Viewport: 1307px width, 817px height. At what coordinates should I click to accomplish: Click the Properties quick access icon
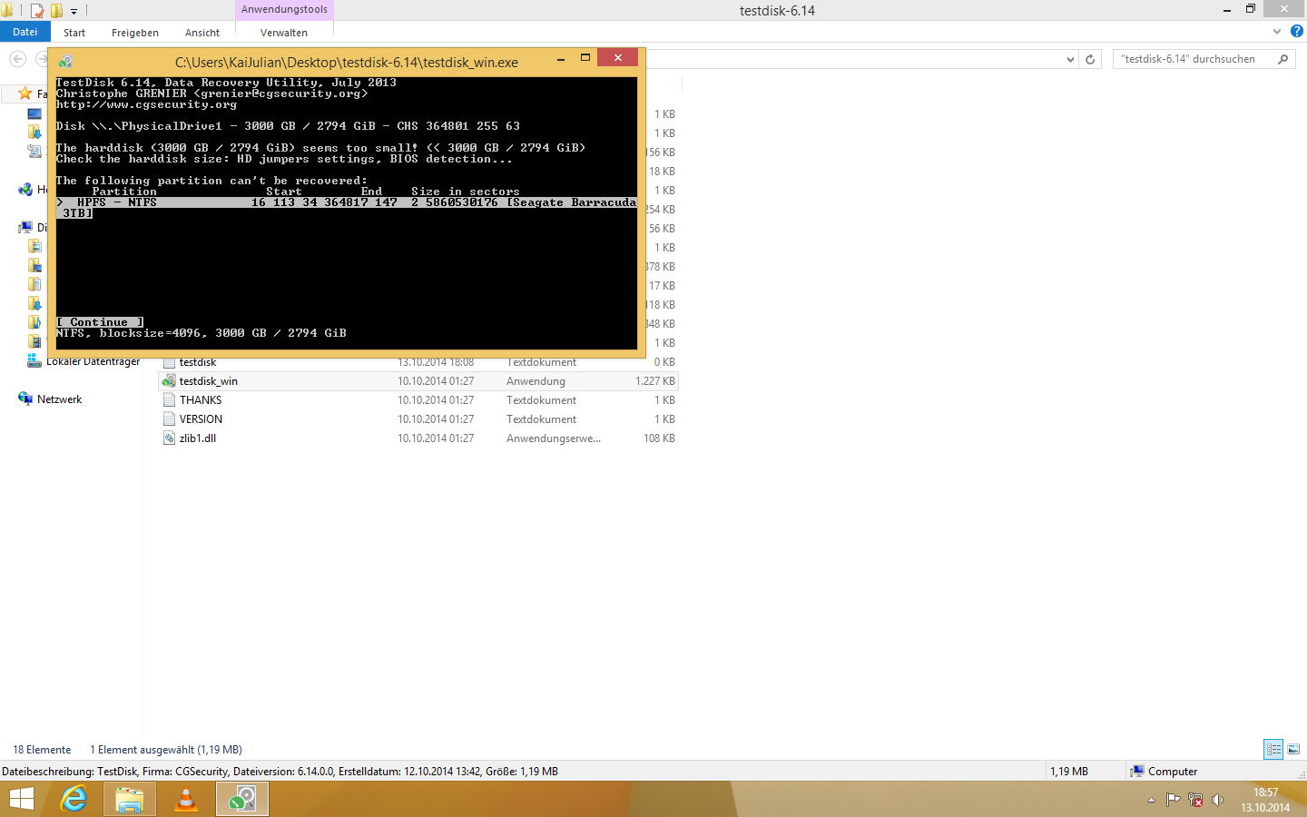pos(37,11)
